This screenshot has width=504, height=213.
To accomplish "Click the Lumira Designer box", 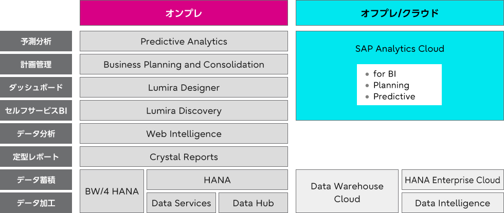I will click(184, 87).
